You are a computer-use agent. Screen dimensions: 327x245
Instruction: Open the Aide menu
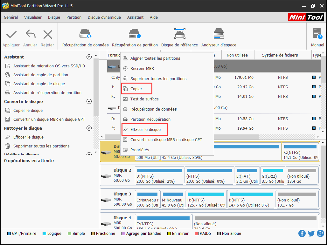(x=154, y=17)
